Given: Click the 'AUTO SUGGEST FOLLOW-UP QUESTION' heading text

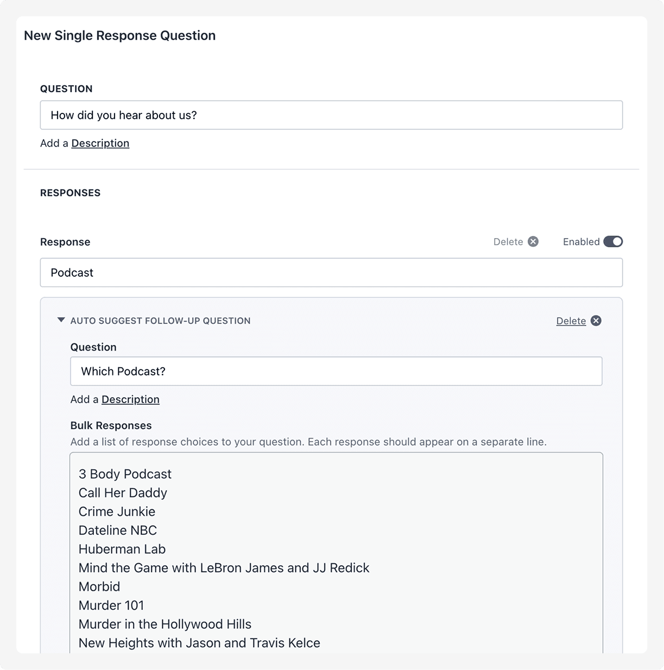Looking at the screenshot, I should tap(160, 321).
